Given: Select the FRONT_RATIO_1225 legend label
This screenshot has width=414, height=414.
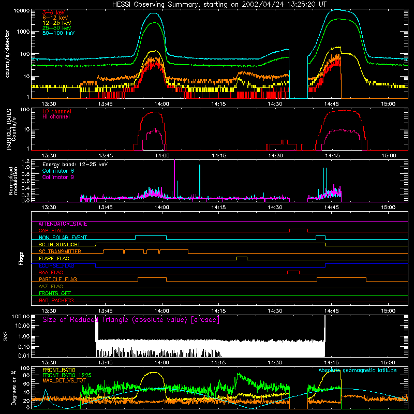Looking at the screenshot, I should (67, 375).
